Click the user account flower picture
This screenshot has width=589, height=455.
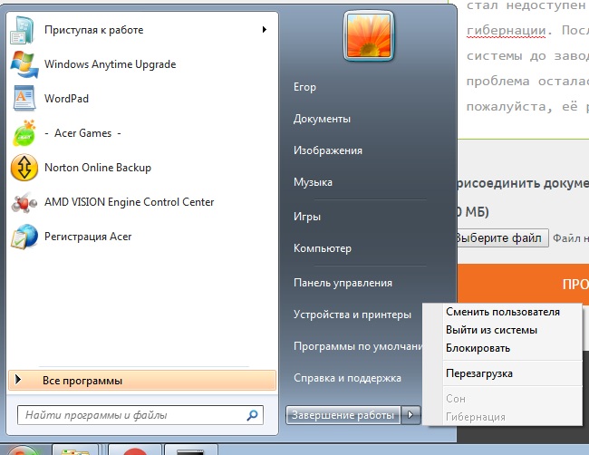click(369, 36)
